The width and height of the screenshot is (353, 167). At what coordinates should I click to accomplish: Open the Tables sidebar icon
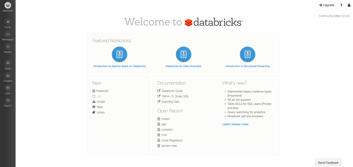click(x=8, y=63)
